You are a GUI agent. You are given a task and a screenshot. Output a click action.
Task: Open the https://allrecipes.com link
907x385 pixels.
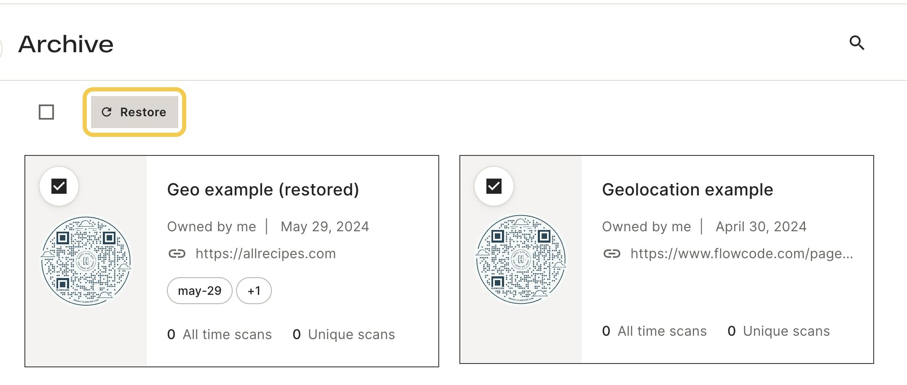point(266,254)
